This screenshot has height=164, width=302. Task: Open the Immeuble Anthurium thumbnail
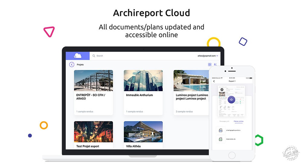point(143,80)
